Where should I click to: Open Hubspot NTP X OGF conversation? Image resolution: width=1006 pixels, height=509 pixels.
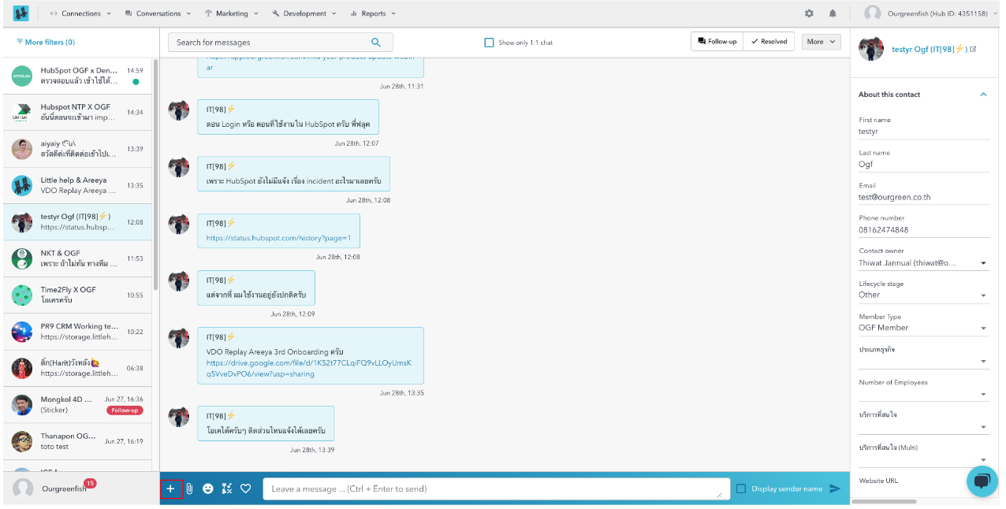click(x=77, y=112)
